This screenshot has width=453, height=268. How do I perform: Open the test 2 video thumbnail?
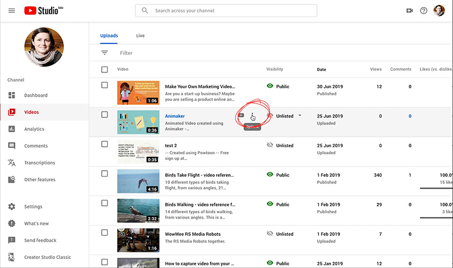(x=139, y=152)
